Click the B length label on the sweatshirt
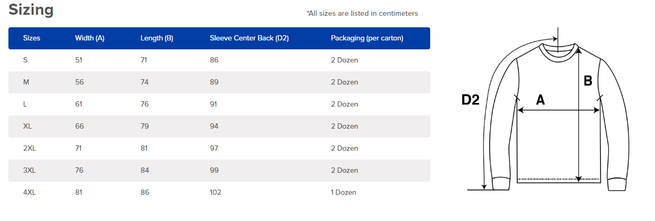 tap(588, 81)
